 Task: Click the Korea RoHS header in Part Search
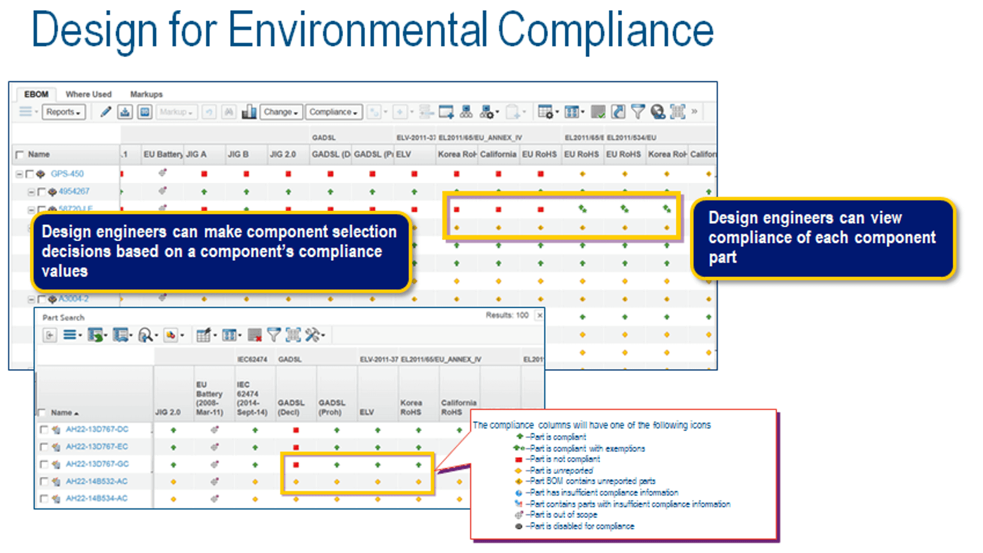[411, 408]
